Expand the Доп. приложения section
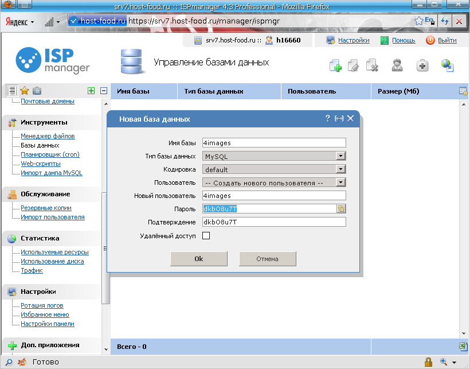The width and height of the screenshot is (470, 369). (50, 345)
